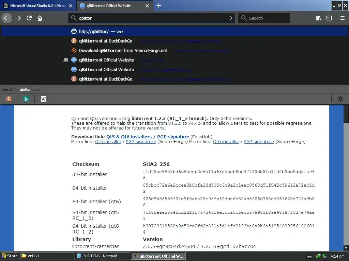Image resolution: width=349 pixels, height=261 pixels.
Task: Choose Download qBittorrent from SourceForge.net suggestion
Action: [174, 51]
